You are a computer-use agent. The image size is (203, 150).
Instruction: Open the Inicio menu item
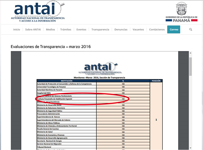(17, 30)
